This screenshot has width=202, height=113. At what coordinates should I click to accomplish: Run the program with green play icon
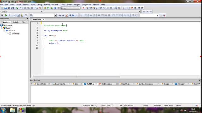coord(48,8)
